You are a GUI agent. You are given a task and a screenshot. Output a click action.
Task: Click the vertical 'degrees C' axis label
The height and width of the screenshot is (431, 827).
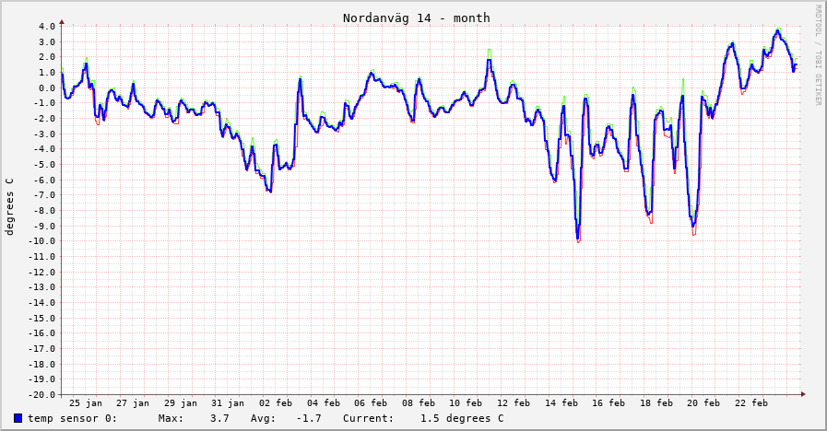point(10,207)
